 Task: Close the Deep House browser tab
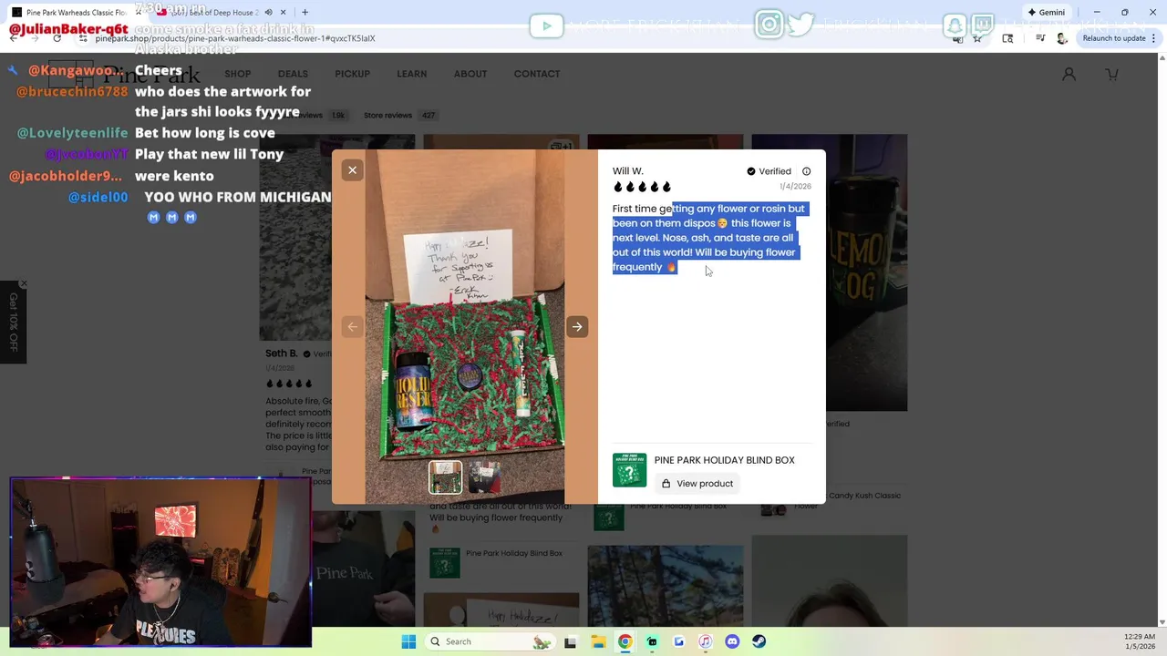[x=284, y=13]
